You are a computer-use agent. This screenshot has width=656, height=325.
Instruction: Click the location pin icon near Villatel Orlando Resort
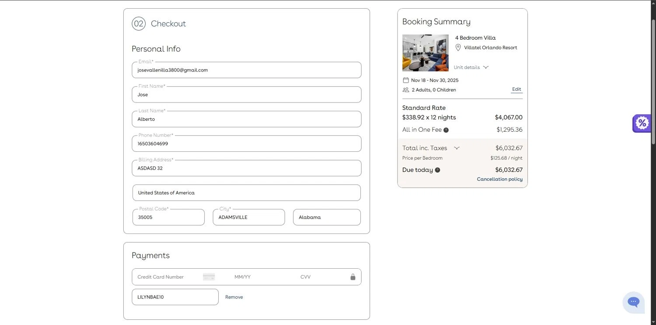[x=458, y=48]
